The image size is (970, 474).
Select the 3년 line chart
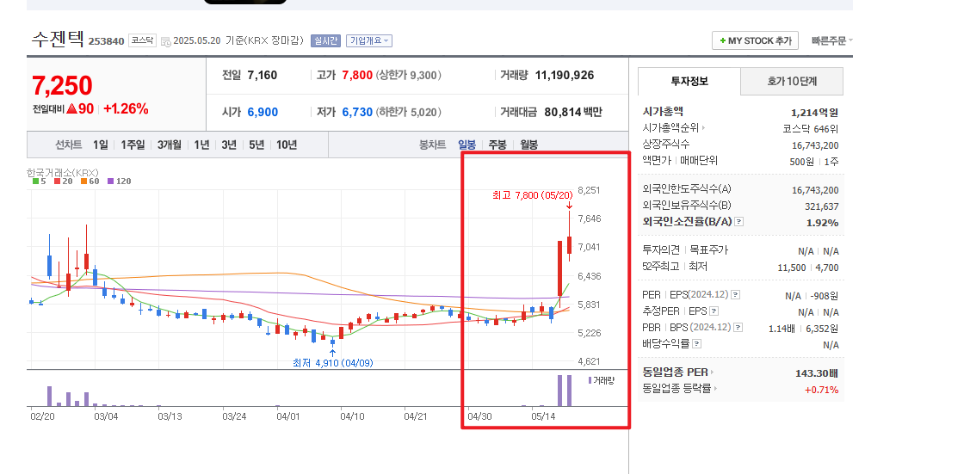tap(229, 145)
